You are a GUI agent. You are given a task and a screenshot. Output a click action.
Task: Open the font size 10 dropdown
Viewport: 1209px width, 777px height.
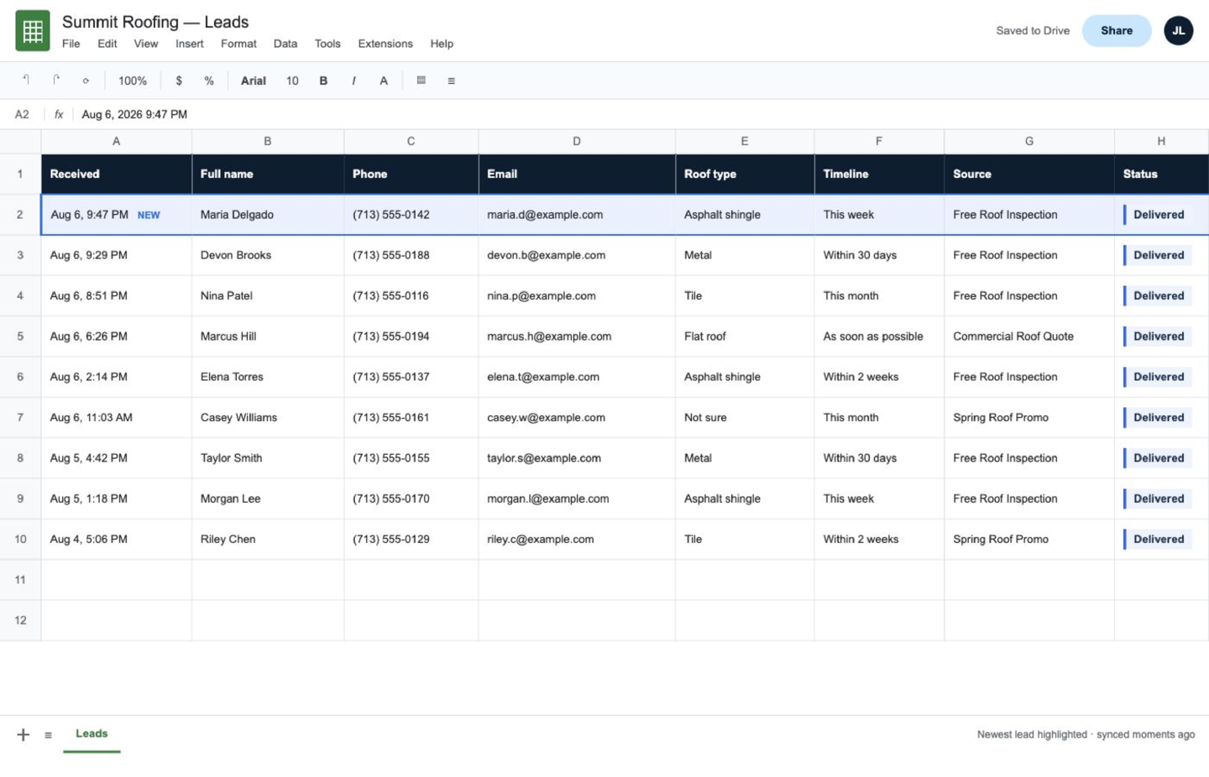pyautogui.click(x=292, y=81)
